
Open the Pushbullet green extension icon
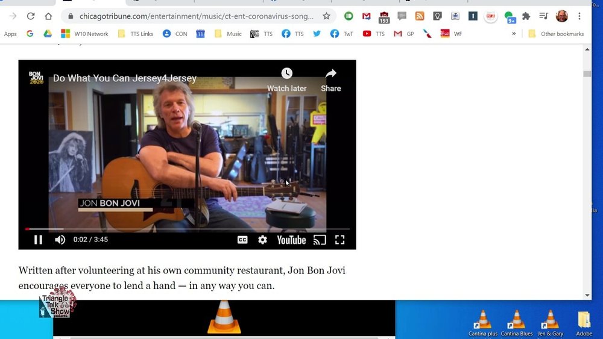coord(349,16)
